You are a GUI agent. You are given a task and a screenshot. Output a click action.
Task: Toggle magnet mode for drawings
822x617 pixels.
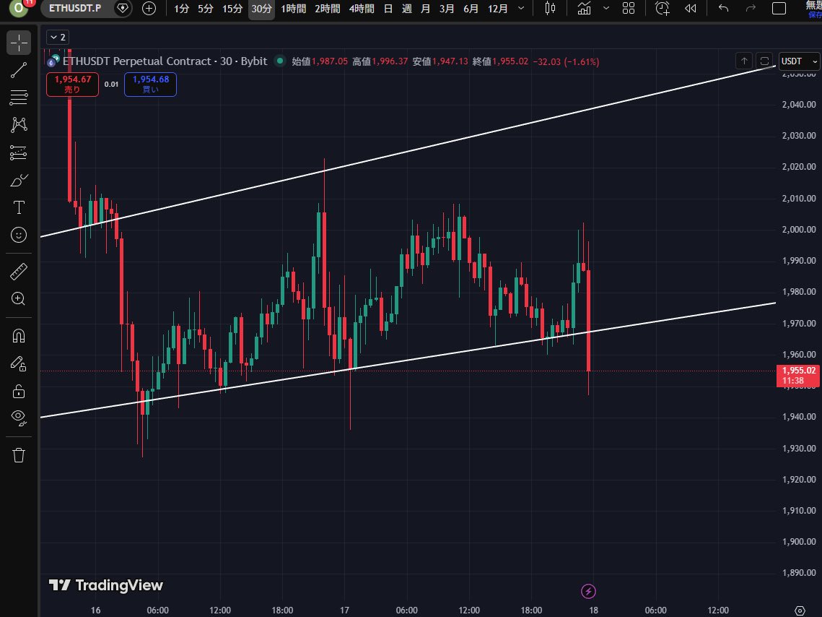pos(19,336)
